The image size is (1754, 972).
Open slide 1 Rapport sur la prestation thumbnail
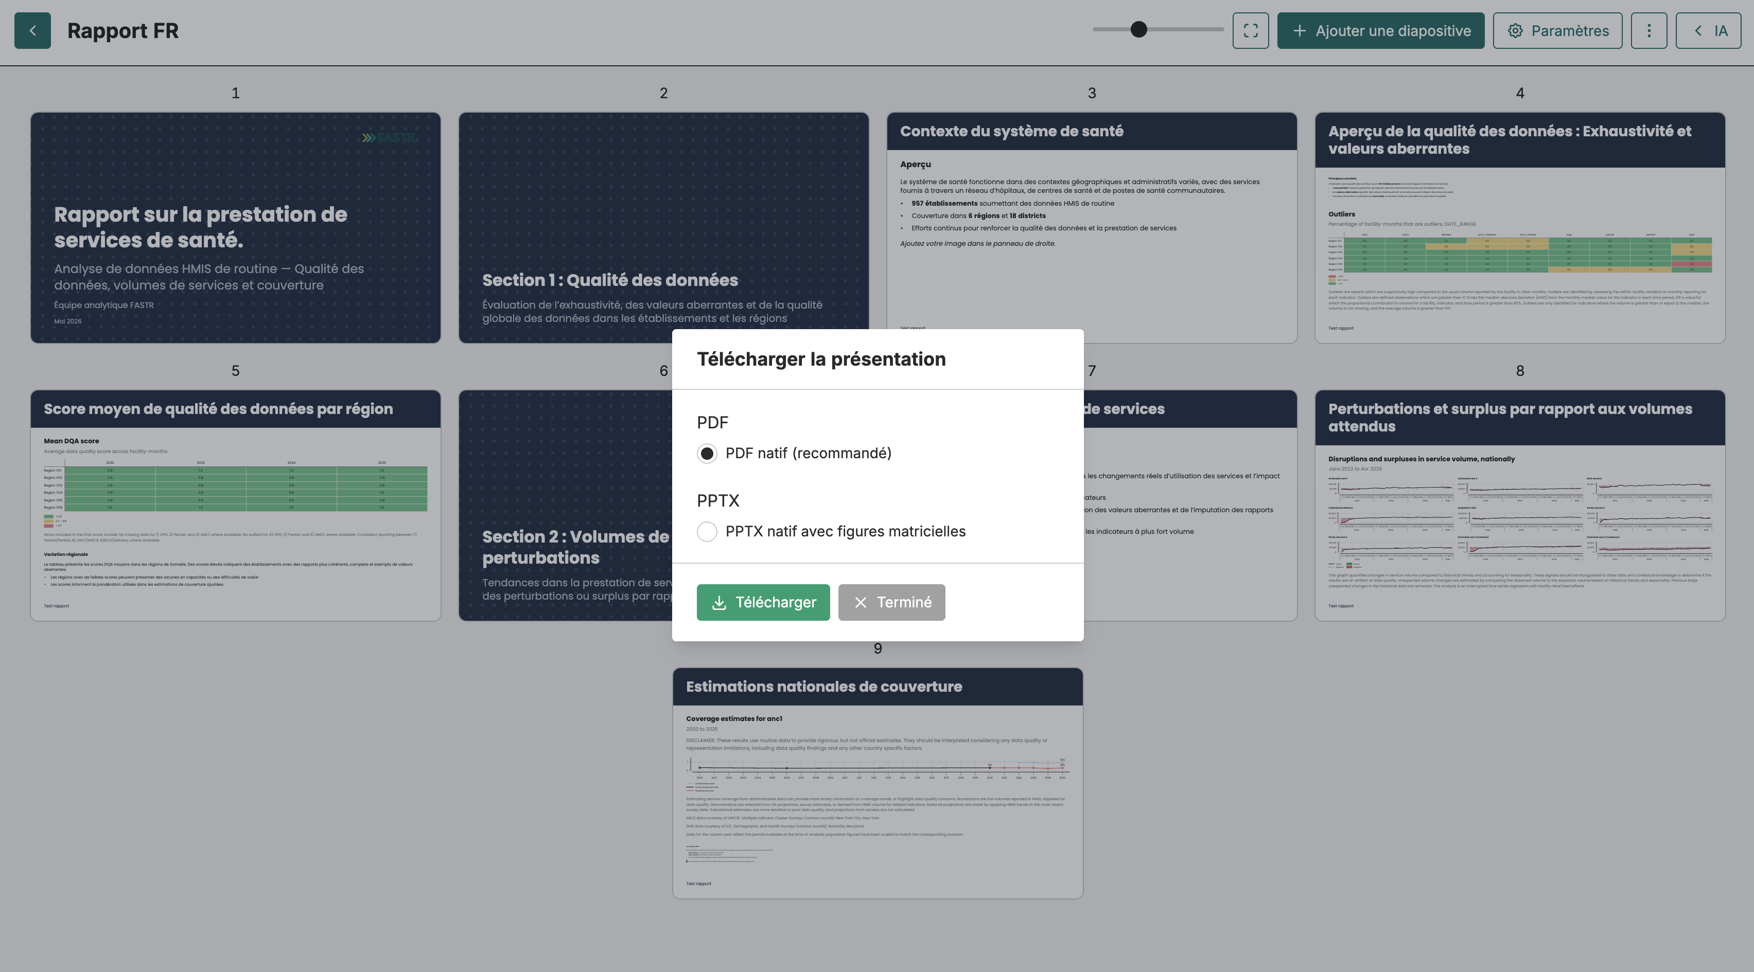(x=236, y=228)
